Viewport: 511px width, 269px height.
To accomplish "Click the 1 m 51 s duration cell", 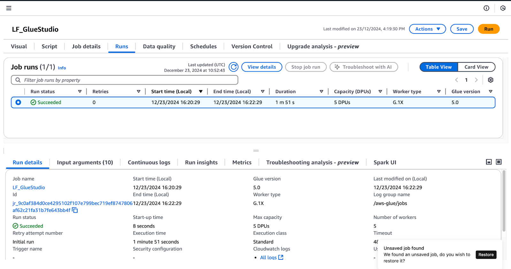I will coord(285,103).
